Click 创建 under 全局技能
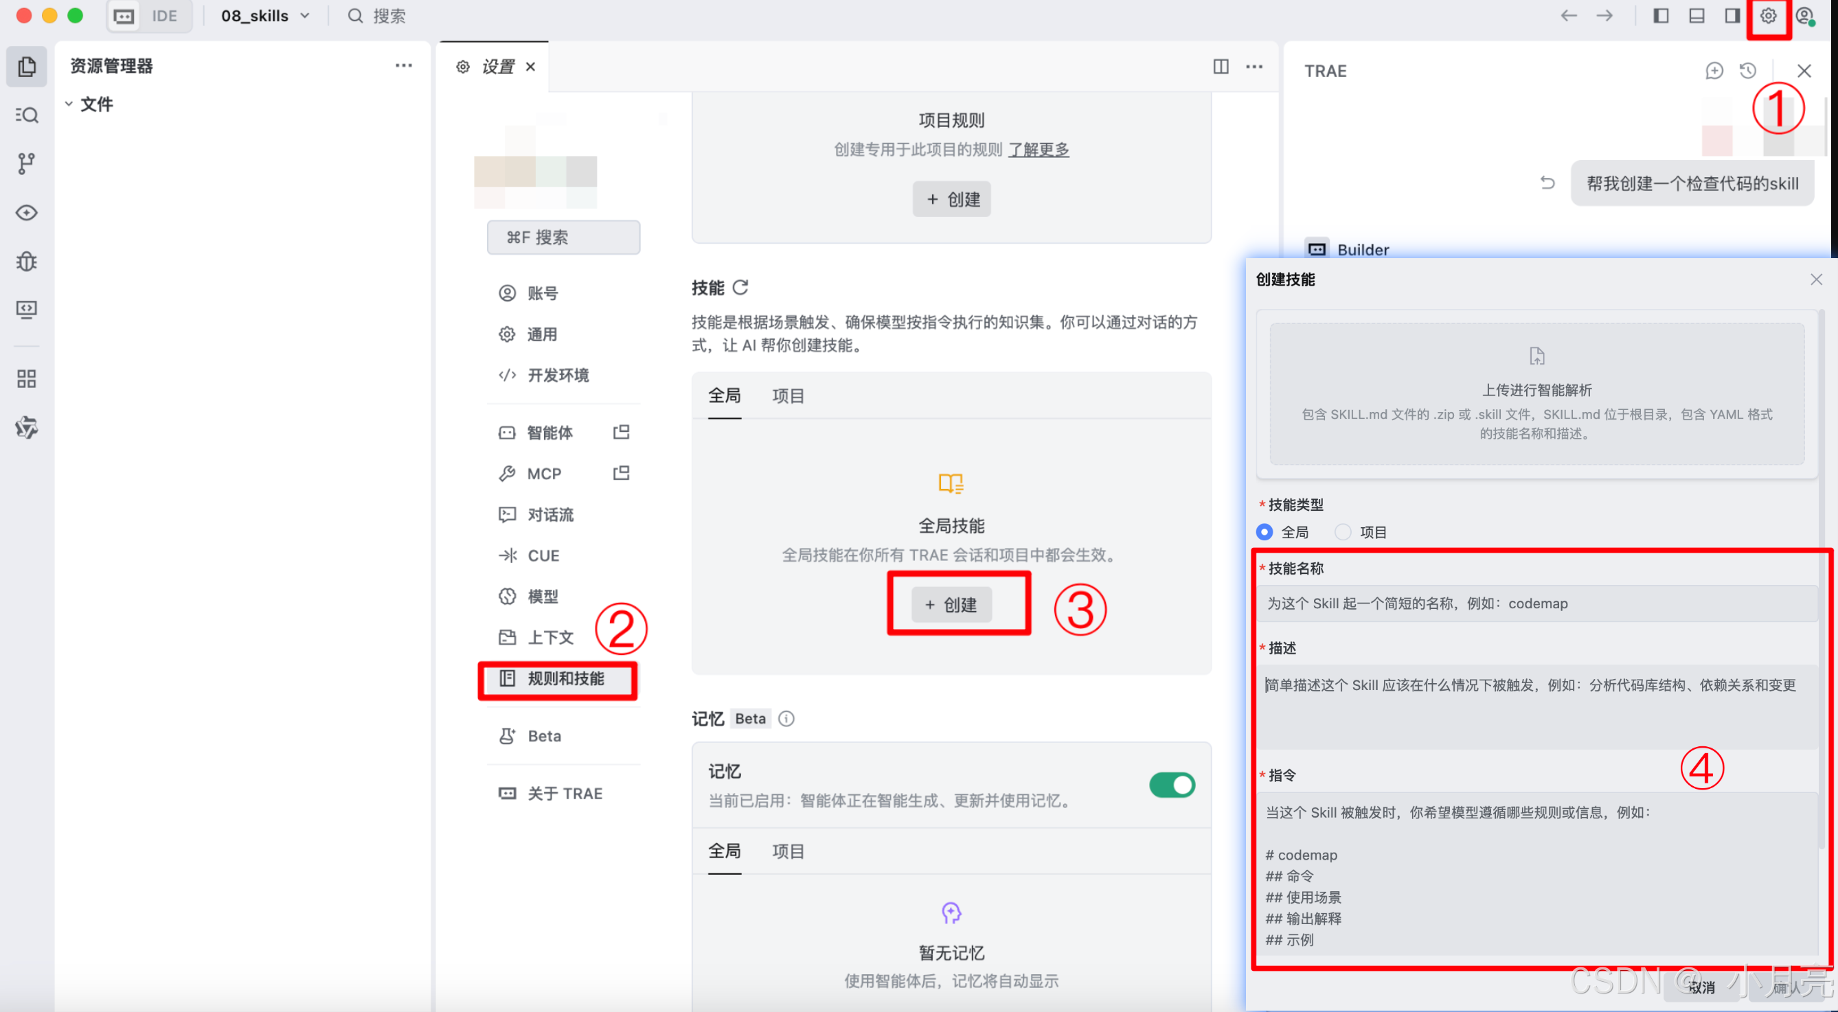 click(x=951, y=605)
